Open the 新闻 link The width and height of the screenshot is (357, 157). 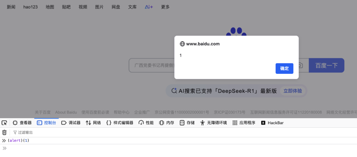point(11,7)
